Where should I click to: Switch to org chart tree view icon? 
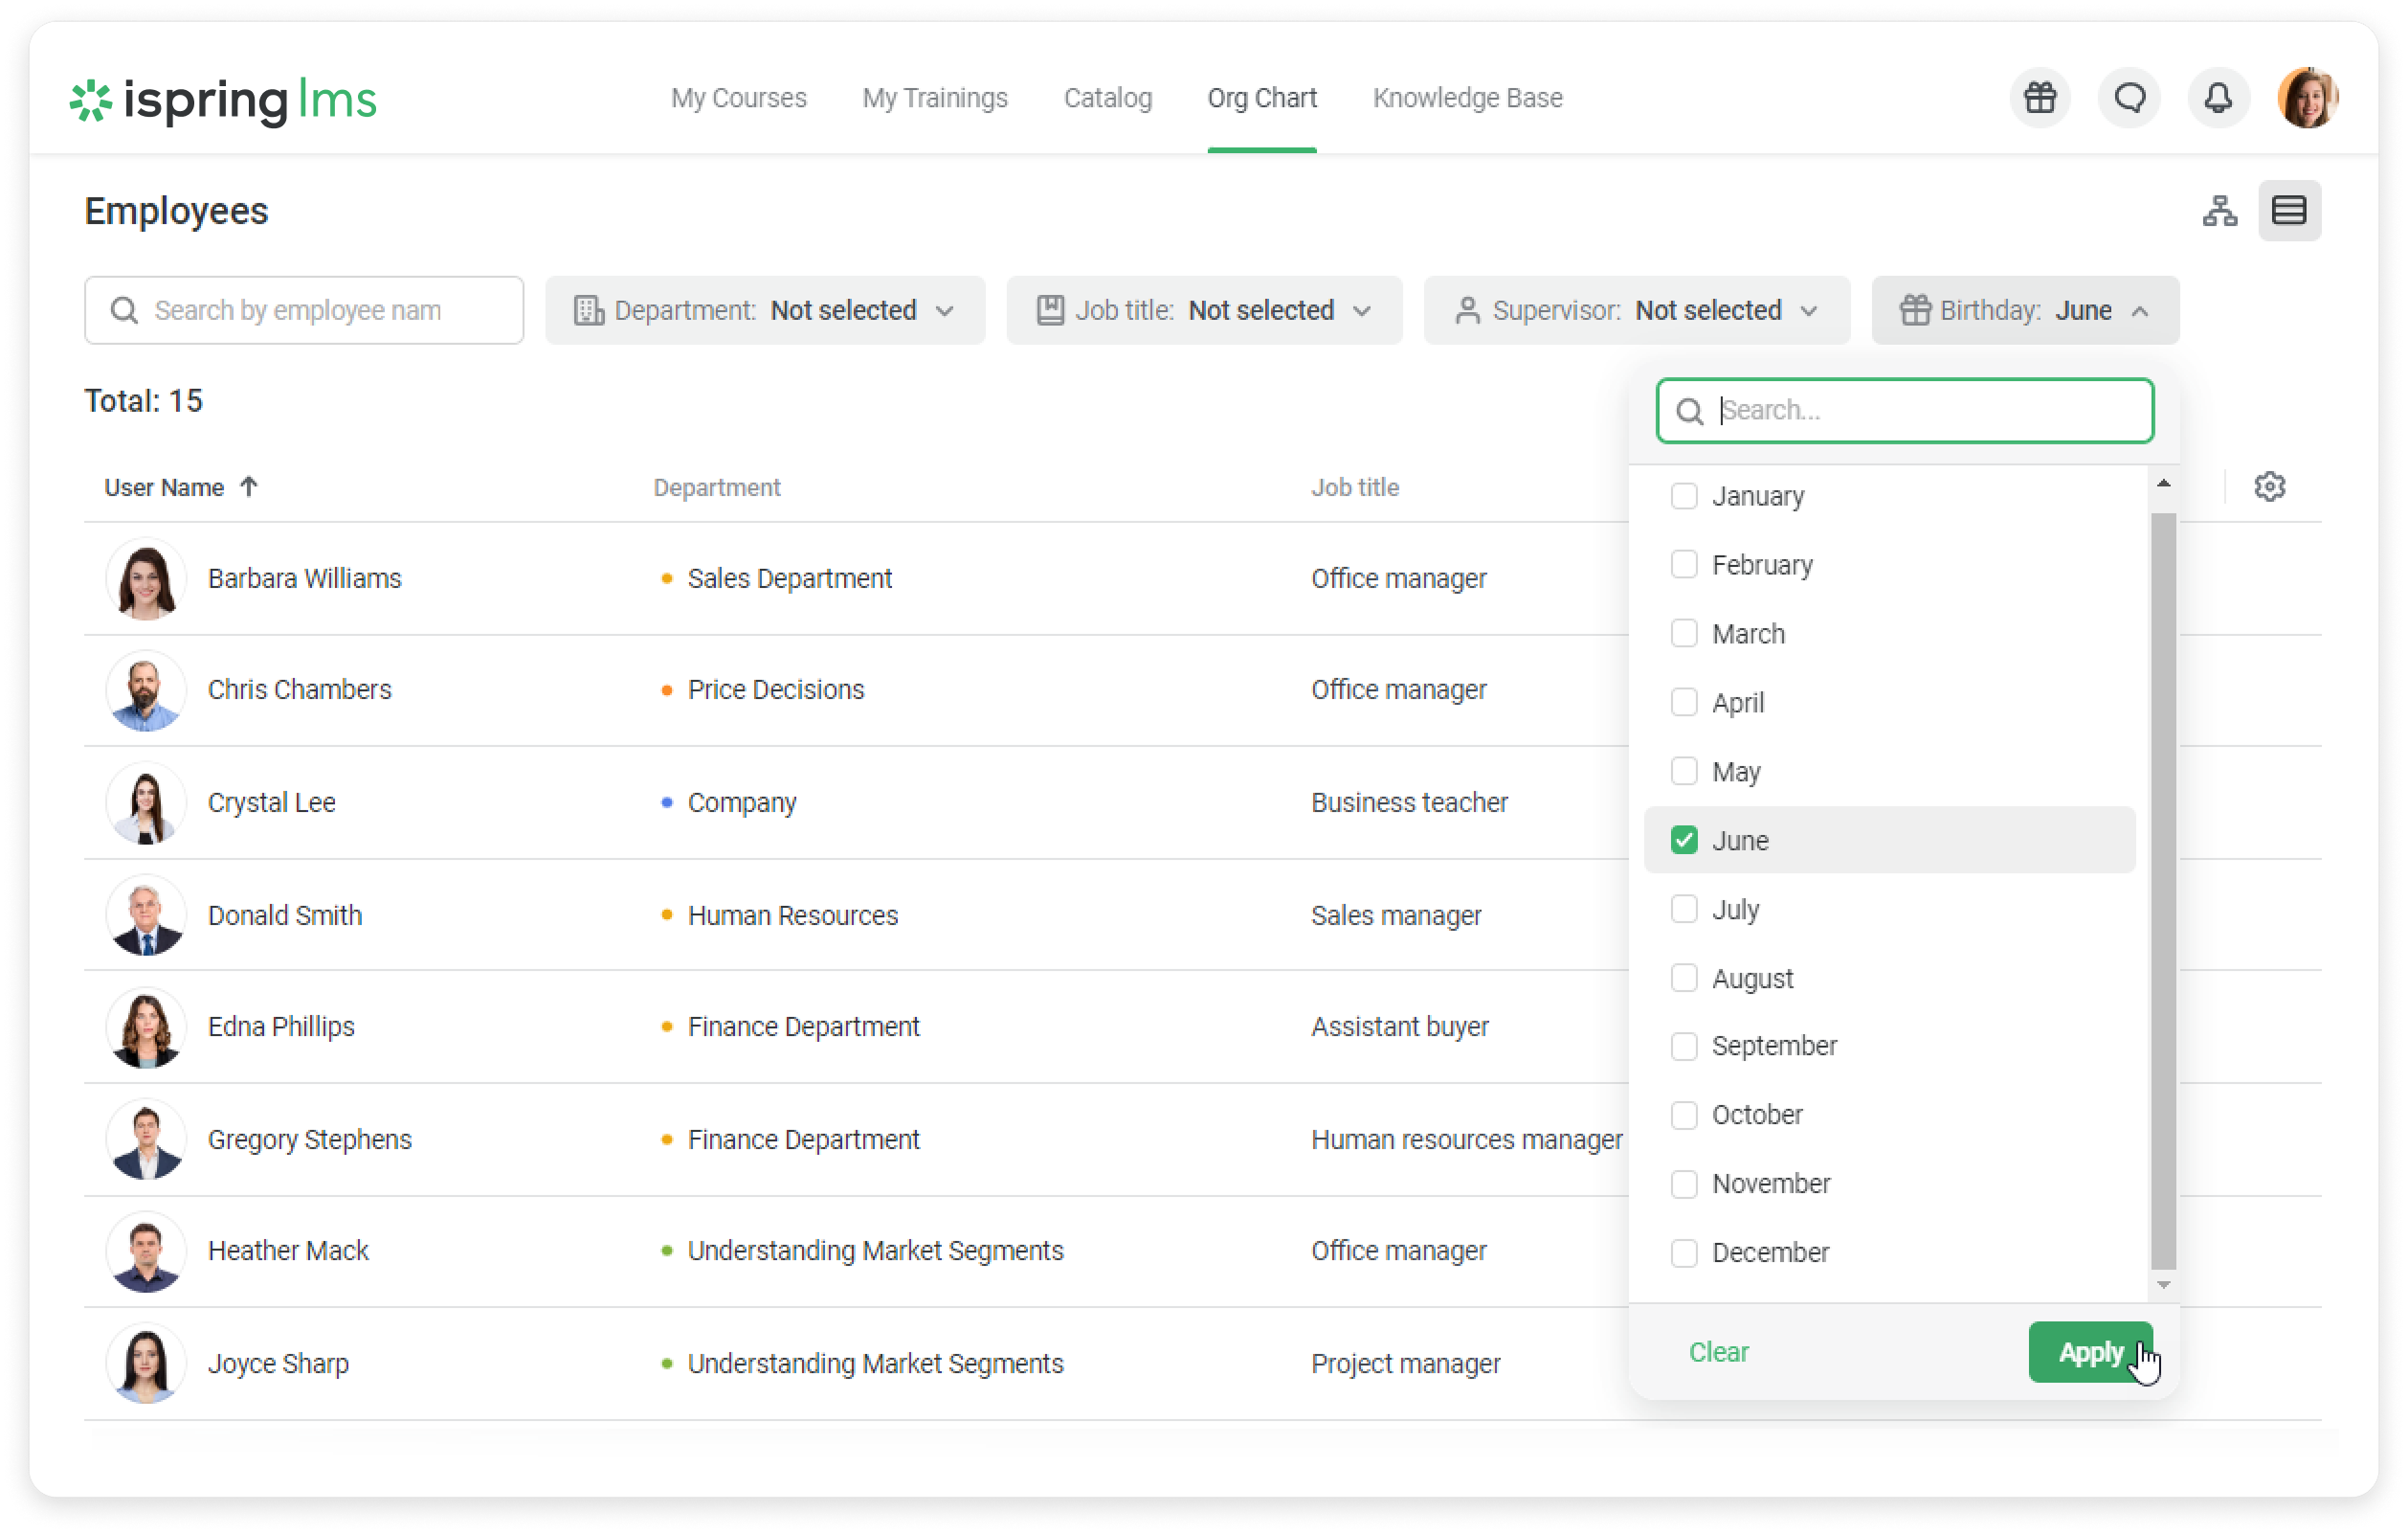click(2219, 211)
